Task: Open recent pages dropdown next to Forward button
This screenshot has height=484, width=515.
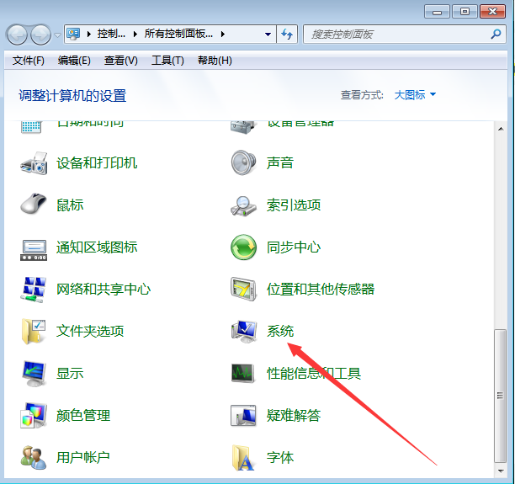Action: tap(57, 35)
